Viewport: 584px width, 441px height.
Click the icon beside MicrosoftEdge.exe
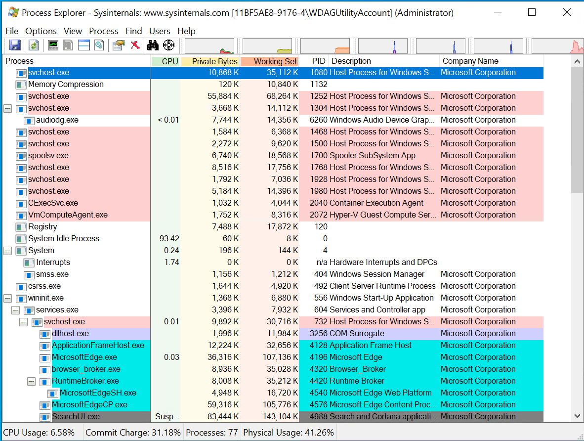[45, 358]
